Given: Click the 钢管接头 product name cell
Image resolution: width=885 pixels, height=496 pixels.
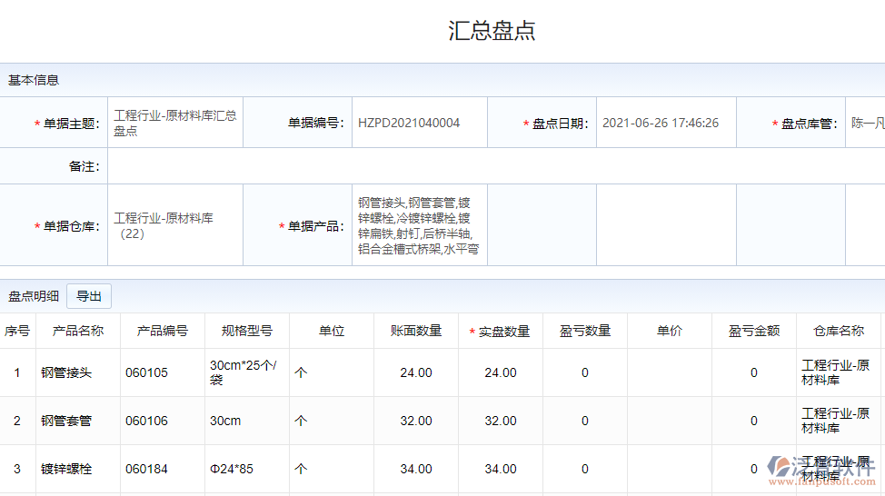Looking at the screenshot, I should pyautogui.click(x=66, y=373).
